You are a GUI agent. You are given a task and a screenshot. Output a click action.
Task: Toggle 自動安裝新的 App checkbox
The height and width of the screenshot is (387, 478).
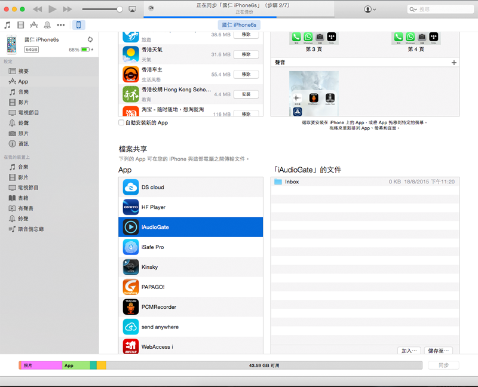[x=121, y=122]
